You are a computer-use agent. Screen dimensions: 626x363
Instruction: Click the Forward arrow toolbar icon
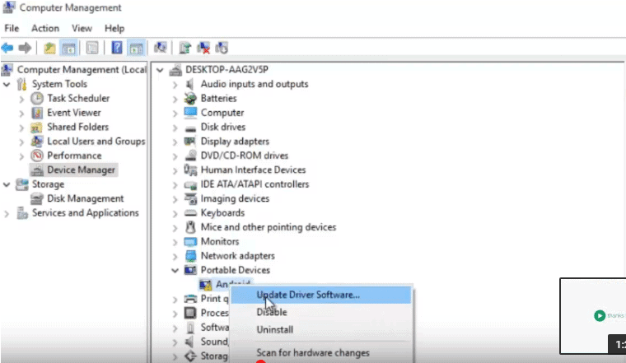click(25, 49)
